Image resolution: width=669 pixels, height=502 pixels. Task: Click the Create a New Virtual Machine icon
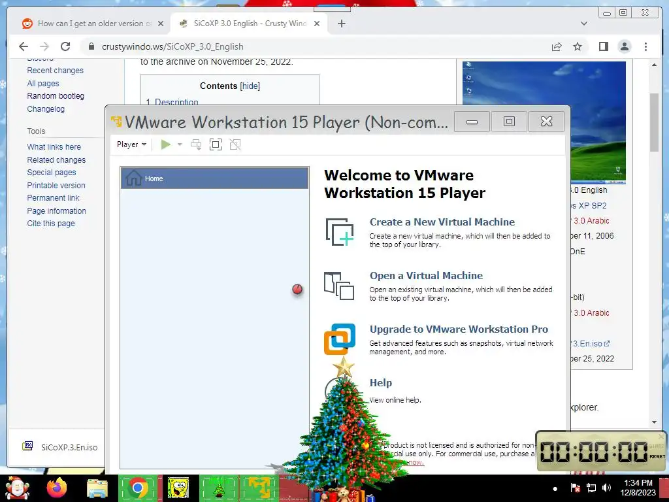[x=340, y=232]
